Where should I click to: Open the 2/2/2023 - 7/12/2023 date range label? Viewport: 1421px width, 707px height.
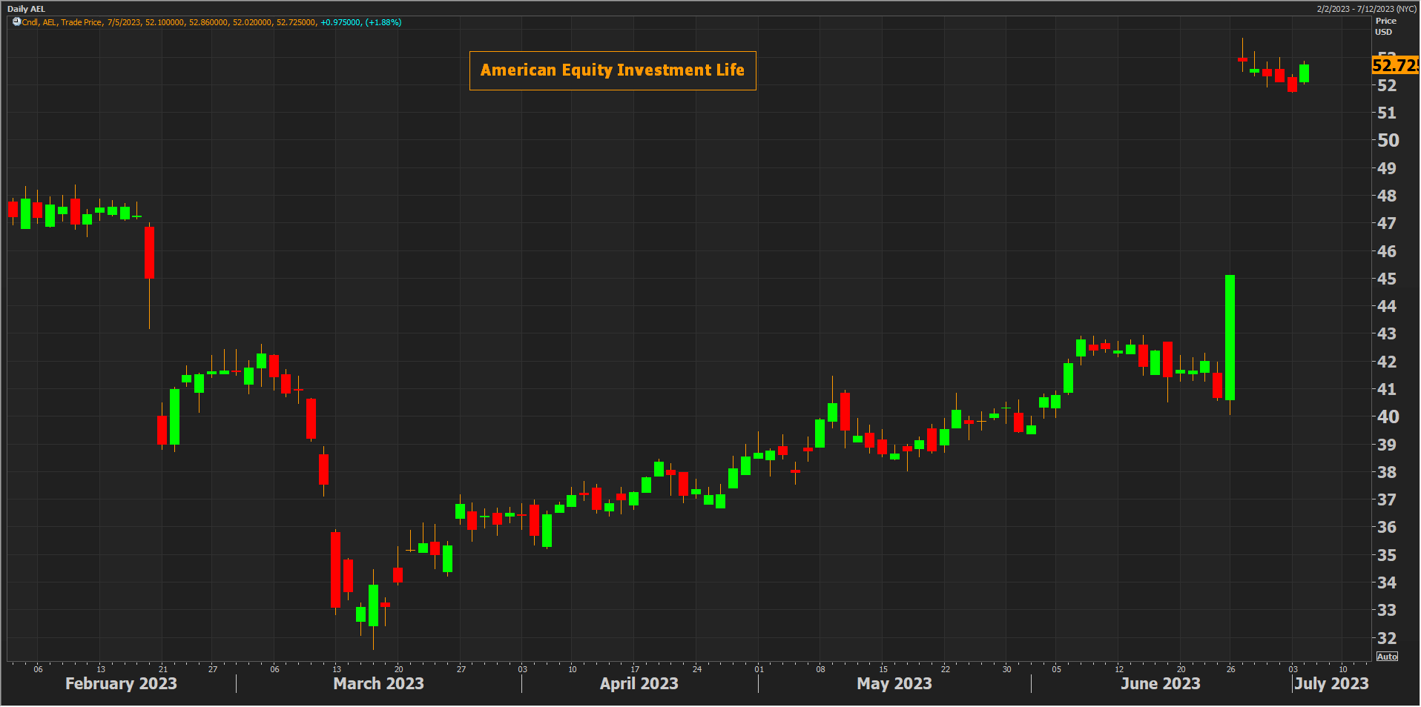pos(1366,9)
